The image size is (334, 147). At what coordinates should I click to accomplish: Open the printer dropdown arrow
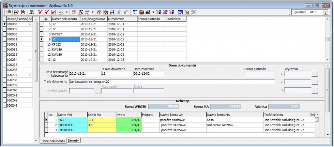153,12
